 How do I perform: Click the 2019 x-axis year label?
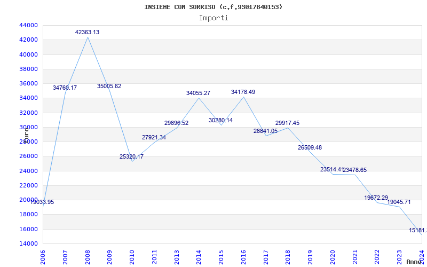pos(310,257)
